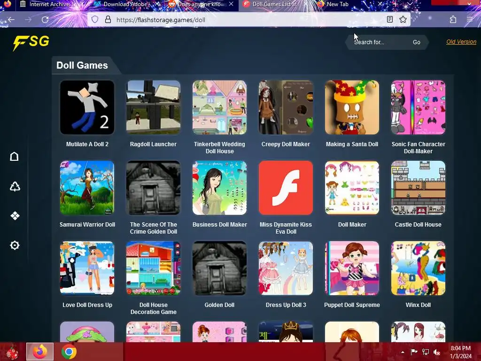Click the FSG logo
481x361 pixels.
(x=31, y=42)
